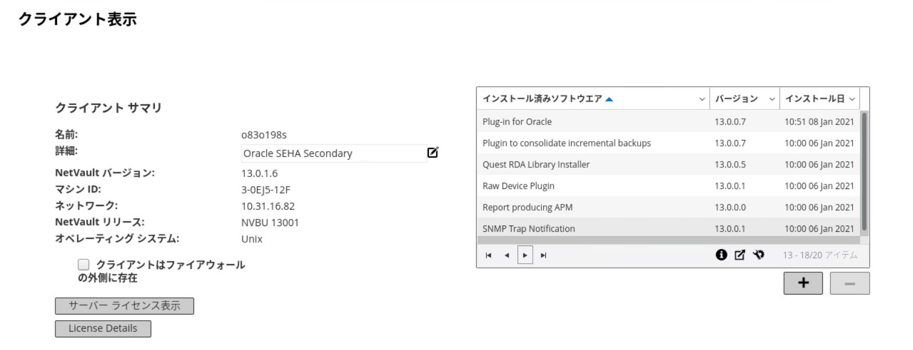Select Plug-in for Oracle row
The height and width of the screenshot is (350, 913).
coord(669,122)
